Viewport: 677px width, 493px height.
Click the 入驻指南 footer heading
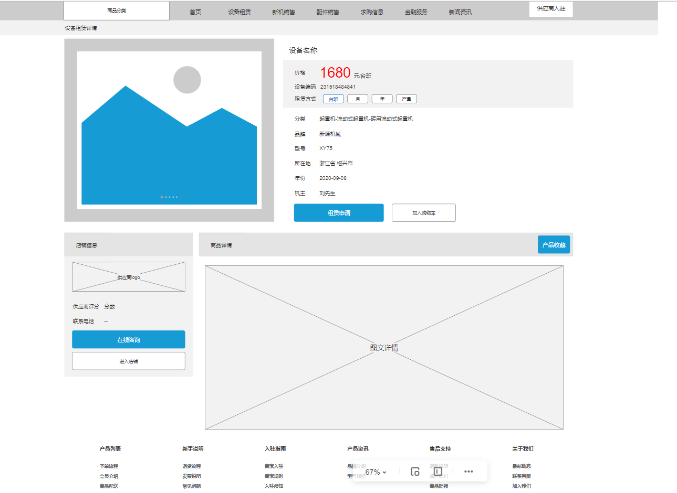click(275, 449)
